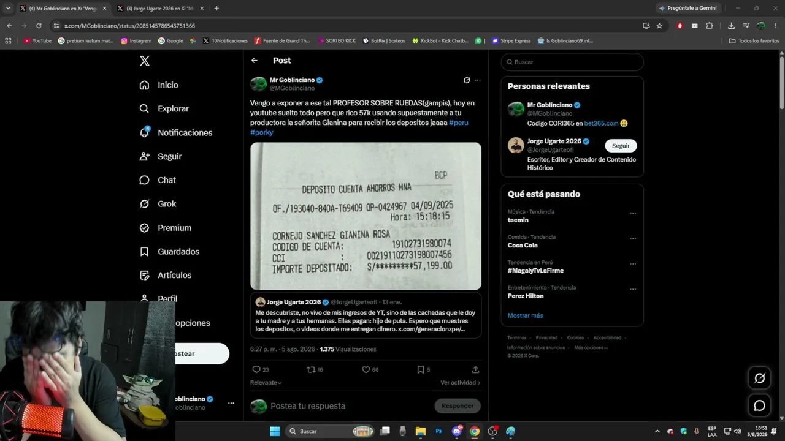Open the quoted Jorge Ugarte 2026 post

pyautogui.click(x=366, y=315)
